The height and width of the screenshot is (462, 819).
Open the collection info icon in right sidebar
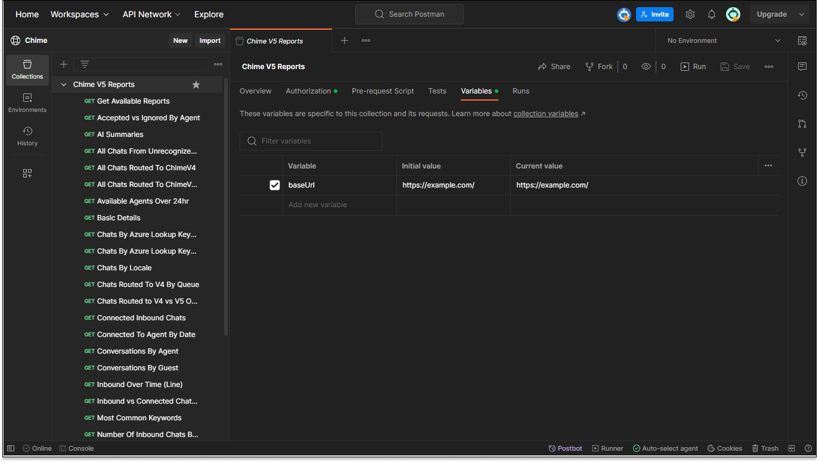tap(802, 181)
